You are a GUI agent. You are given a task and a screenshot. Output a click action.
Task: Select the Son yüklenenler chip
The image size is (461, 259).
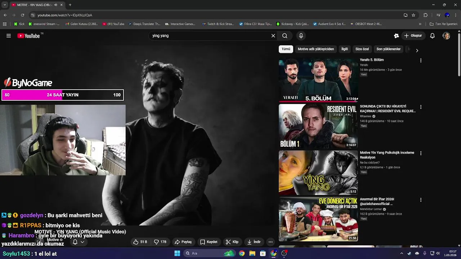[x=388, y=49]
